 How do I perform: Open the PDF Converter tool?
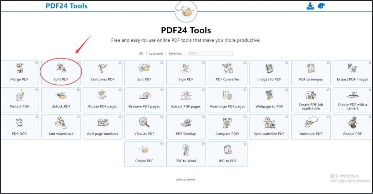pos(227,73)
